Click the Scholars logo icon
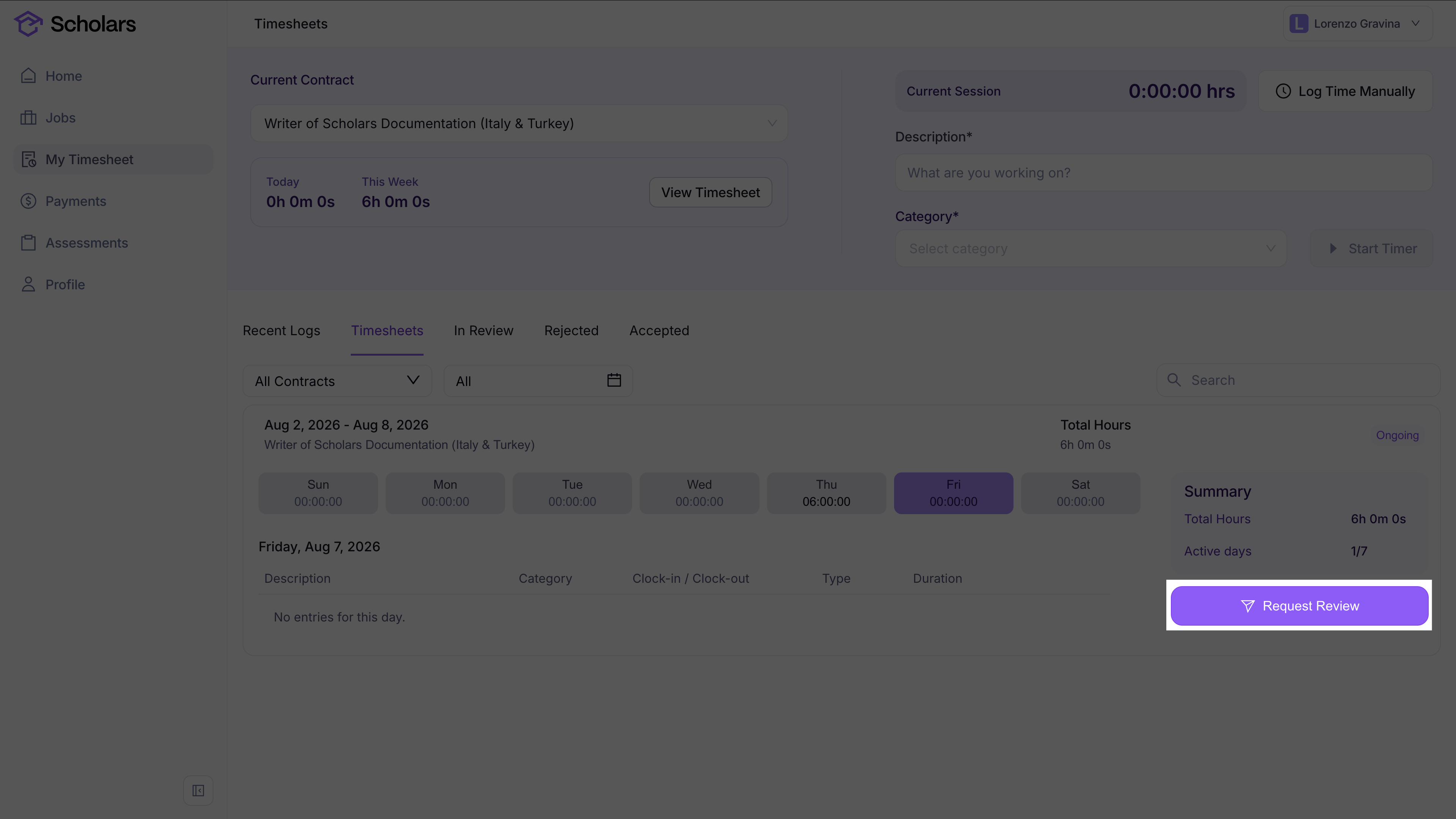 (x=28, y=24)
